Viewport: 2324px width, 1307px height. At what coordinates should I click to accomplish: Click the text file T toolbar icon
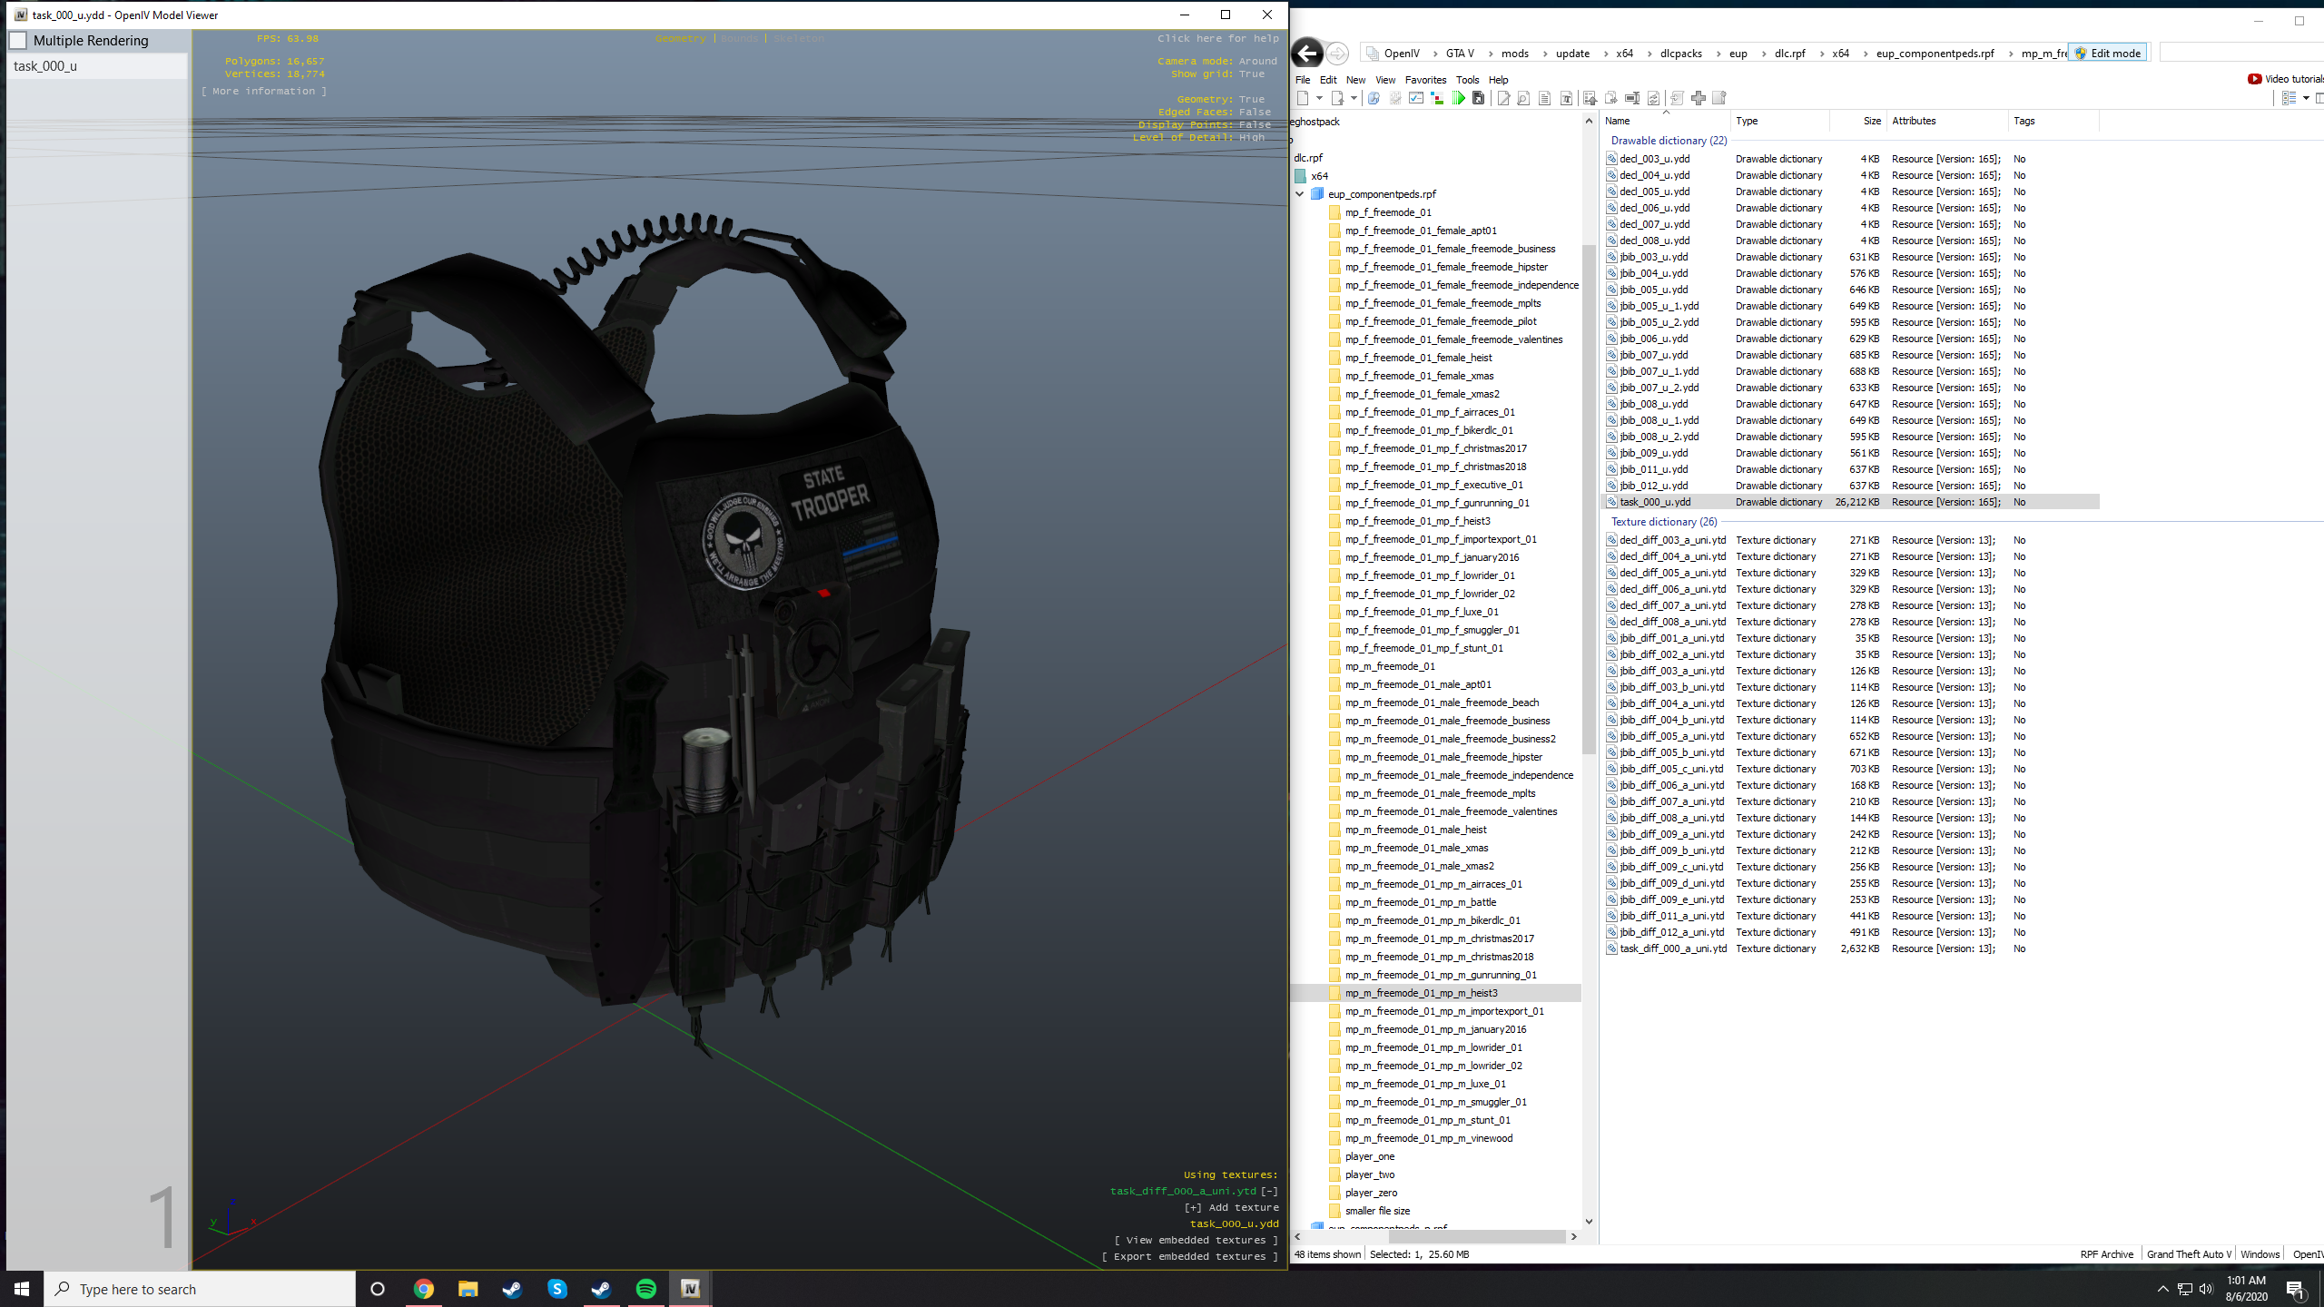1566,98
